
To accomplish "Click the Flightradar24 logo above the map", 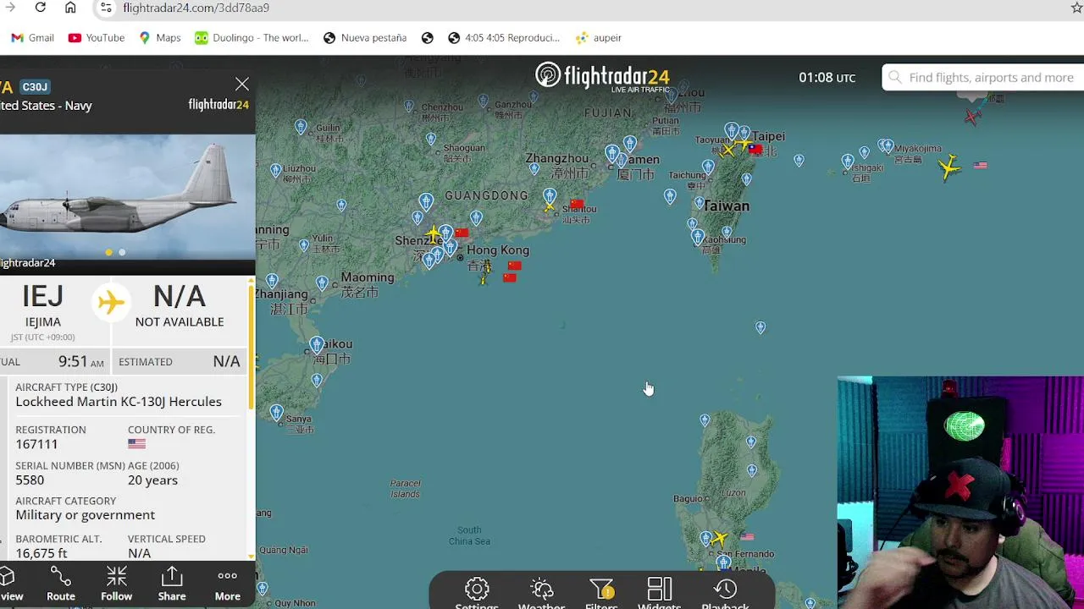I will pos(602,77).
